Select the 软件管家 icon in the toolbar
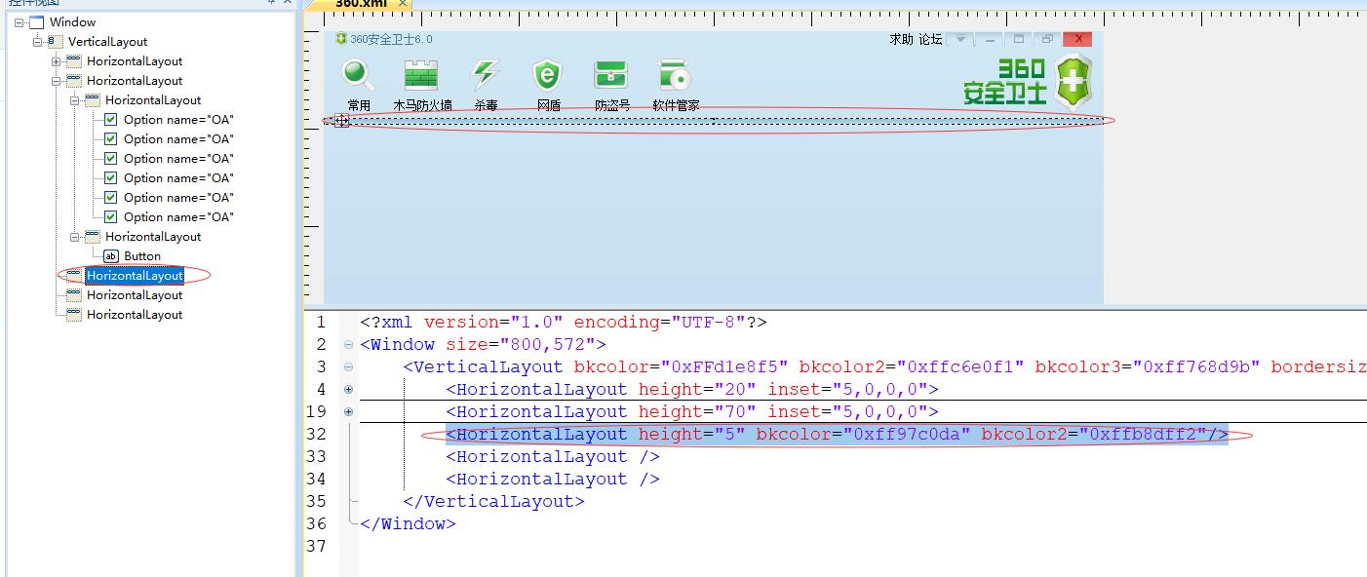This screenshot has height=577, width=1367. 675,74
